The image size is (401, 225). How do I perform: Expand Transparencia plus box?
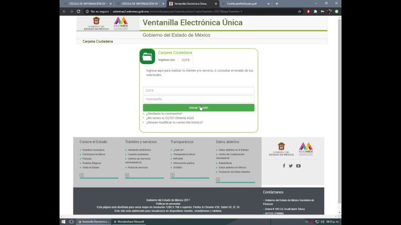(x=172, y=175)
